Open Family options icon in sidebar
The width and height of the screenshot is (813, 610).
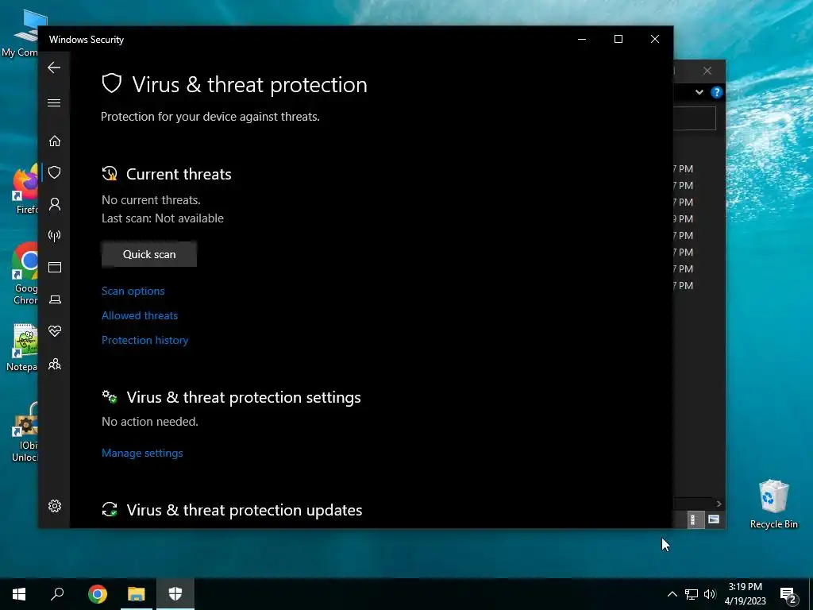[x=55, y=365]
